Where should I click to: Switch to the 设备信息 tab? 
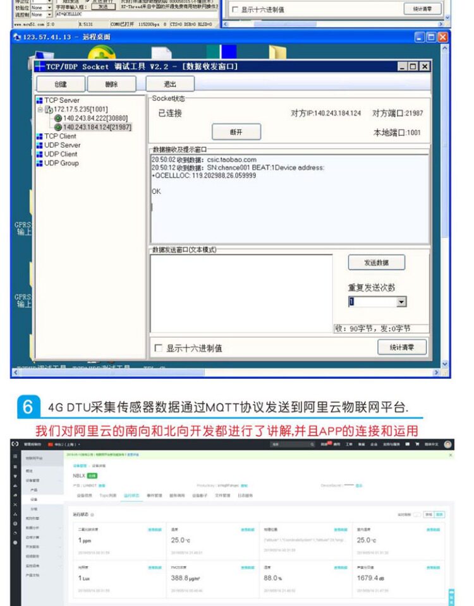(84, 496)
